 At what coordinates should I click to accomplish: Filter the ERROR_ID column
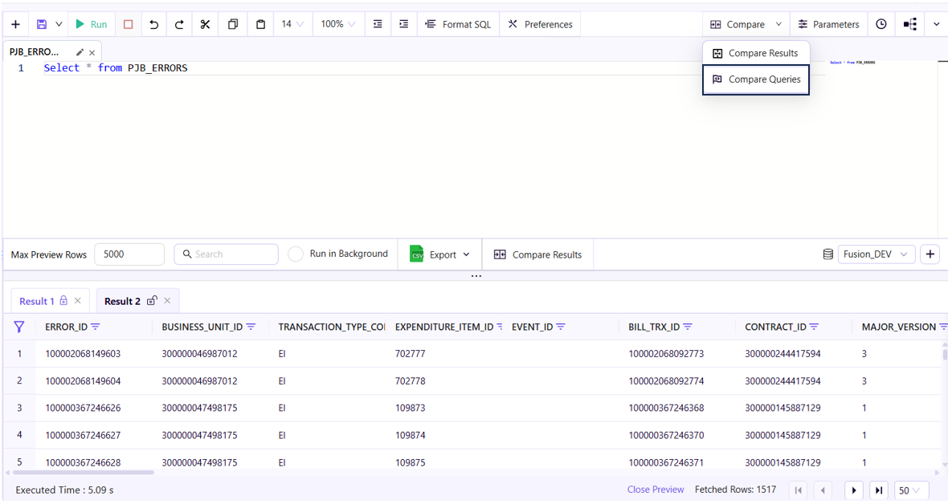point(96,327)
